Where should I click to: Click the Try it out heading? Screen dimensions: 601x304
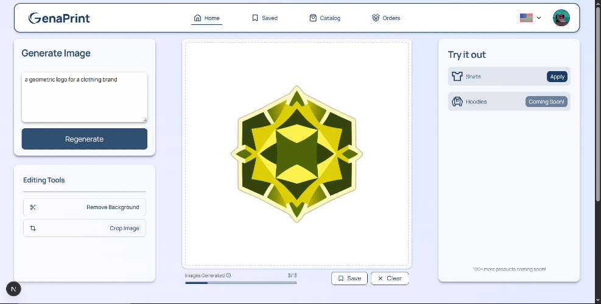point(467,55)
